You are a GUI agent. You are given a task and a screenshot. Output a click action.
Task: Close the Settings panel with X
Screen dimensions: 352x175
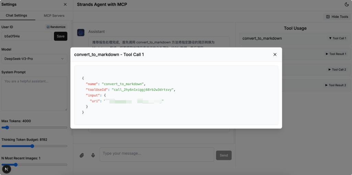(x=65, y=4)
